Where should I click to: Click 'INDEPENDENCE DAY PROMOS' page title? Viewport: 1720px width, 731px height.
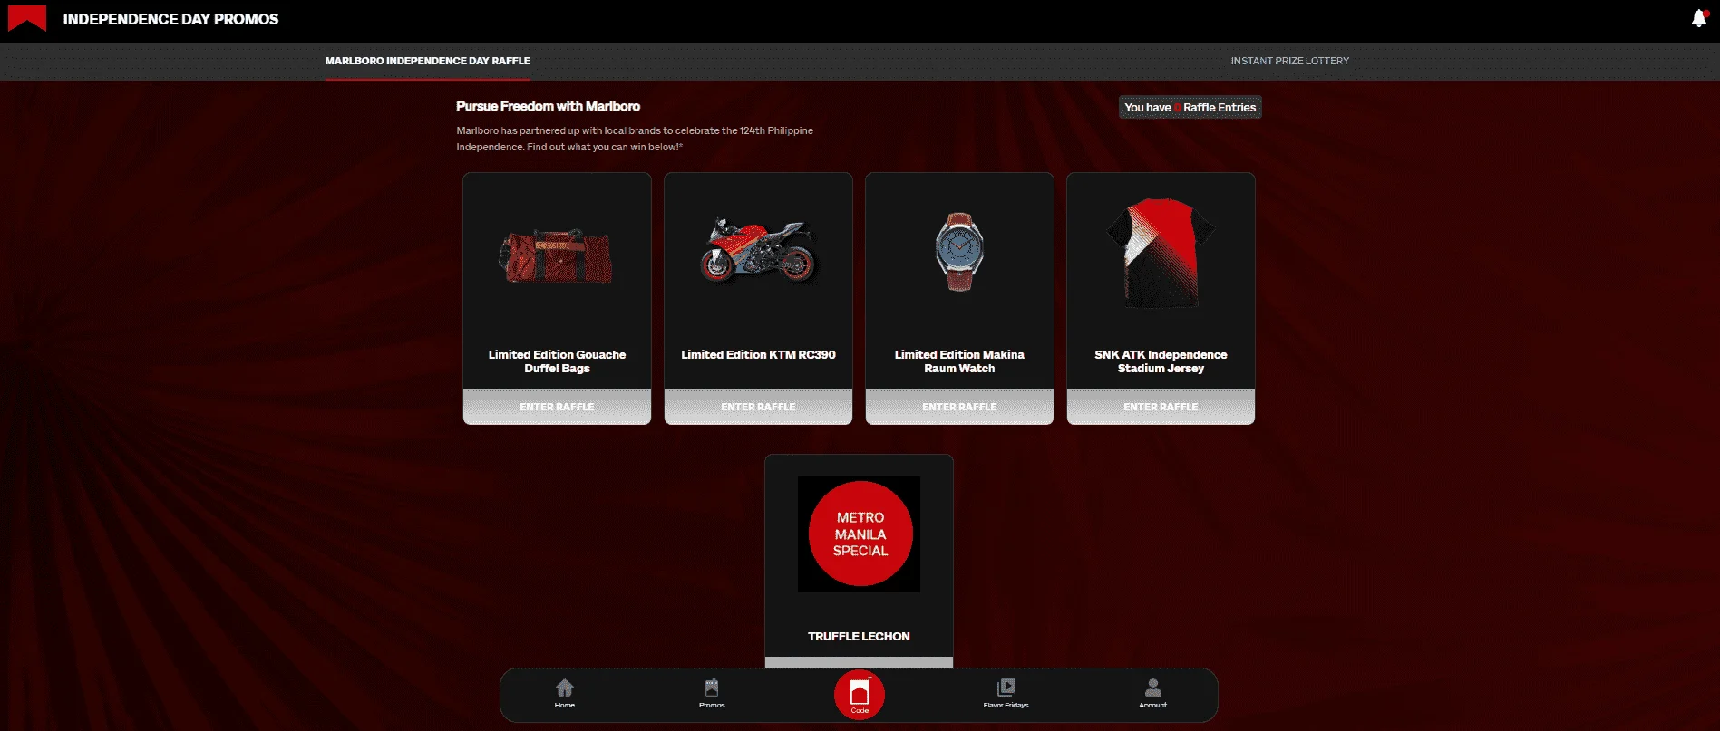tap(170, 19)
